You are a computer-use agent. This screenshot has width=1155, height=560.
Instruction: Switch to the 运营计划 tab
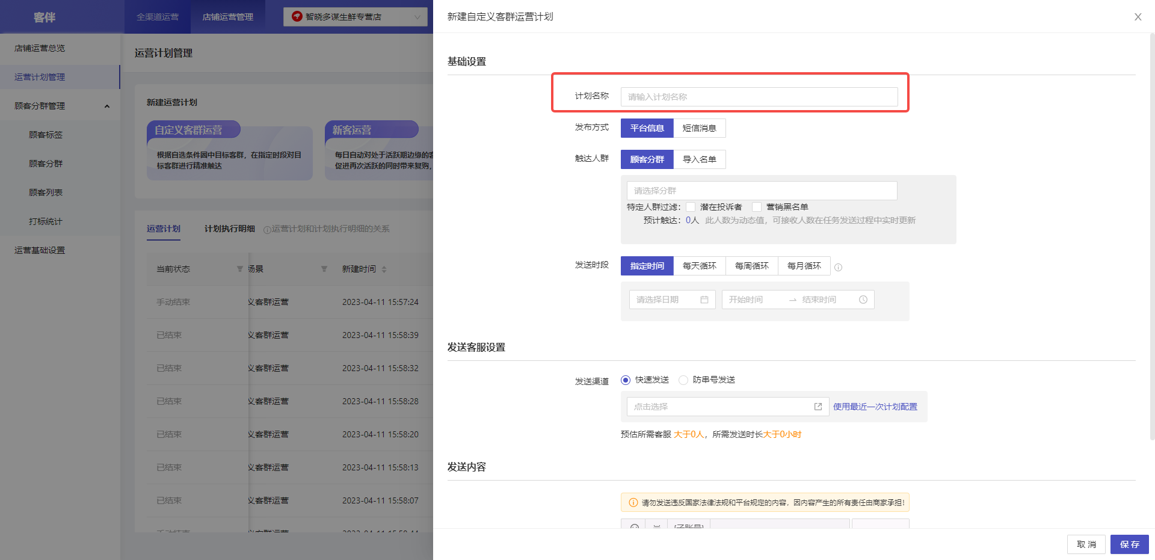[x=164, y=229]
